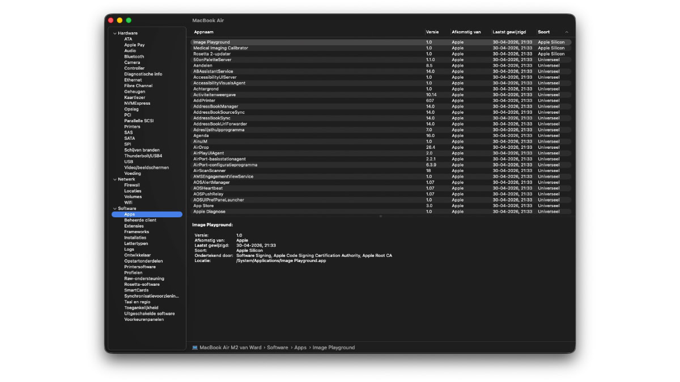Select ATA in the Hardware list
The width and height of the screenshot is (680, 382).
128,39
